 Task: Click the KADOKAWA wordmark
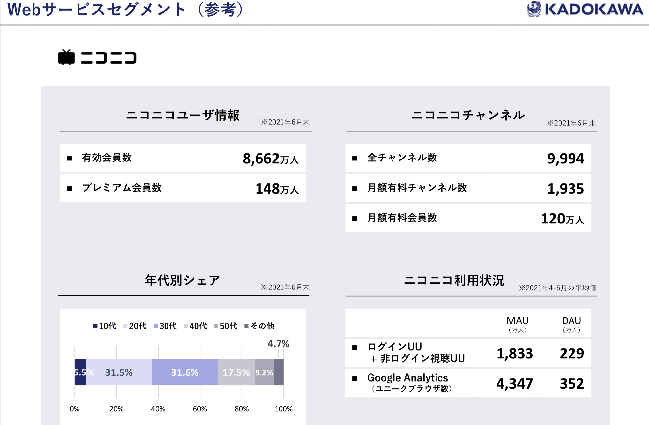coord(594,9)
